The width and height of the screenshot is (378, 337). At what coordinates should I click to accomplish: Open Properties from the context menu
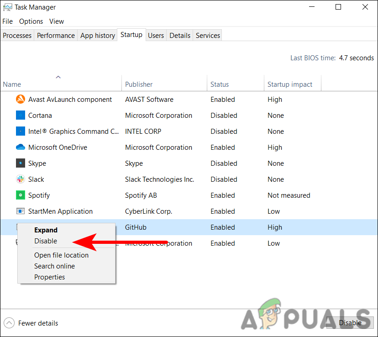(49, 277)
